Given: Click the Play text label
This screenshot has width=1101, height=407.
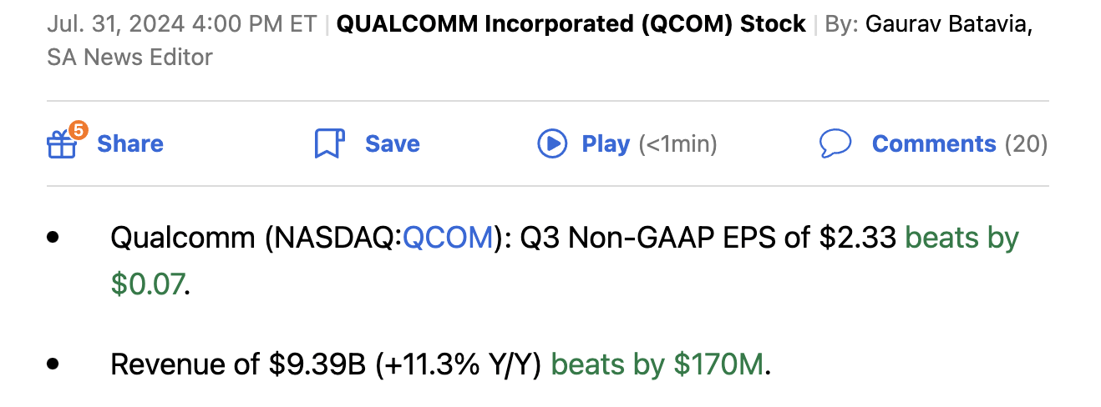Looking at the screenshot, I should tap(606, 143).
